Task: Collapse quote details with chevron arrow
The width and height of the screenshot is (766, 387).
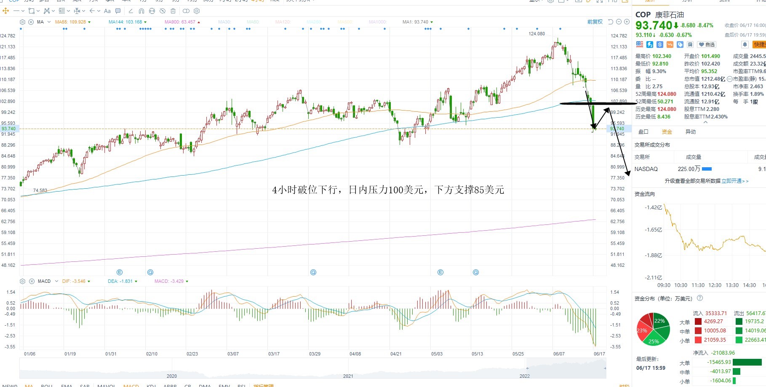Action: tap(706, 122)
